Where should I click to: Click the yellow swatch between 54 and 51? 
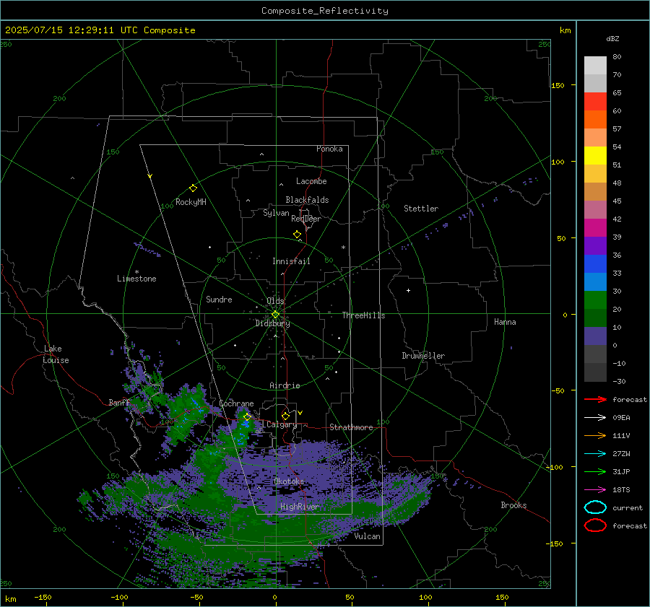click(595, 155)
